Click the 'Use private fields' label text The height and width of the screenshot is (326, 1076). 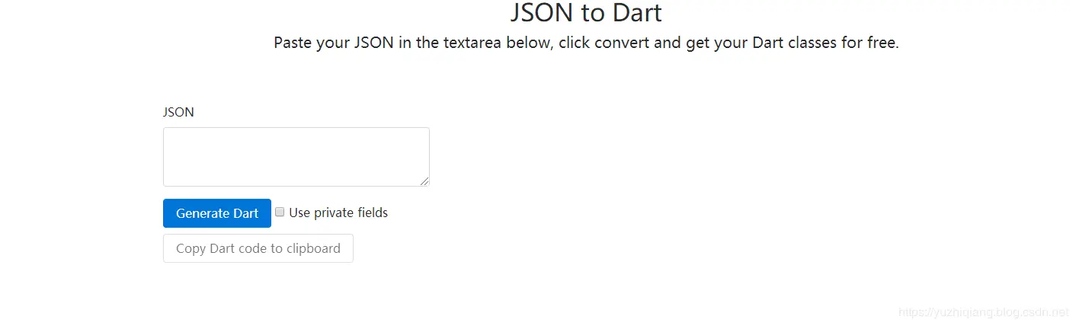338,213
